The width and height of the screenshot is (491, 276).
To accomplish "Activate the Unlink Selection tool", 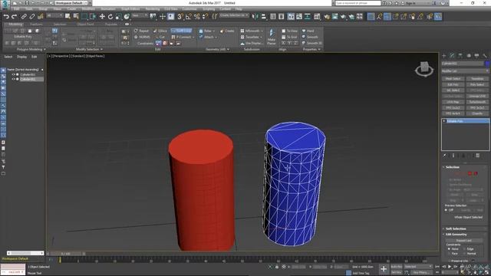I will point(32,17).
